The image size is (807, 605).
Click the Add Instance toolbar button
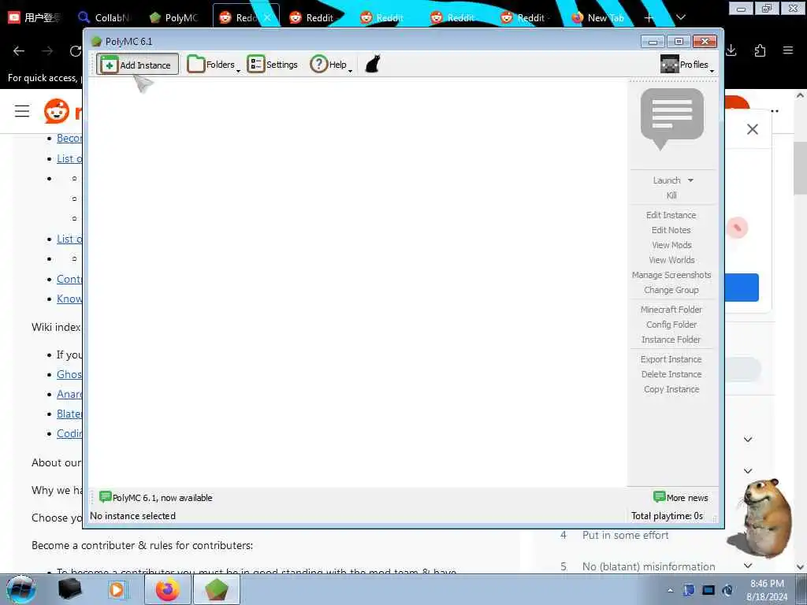[x=137, y=65]
